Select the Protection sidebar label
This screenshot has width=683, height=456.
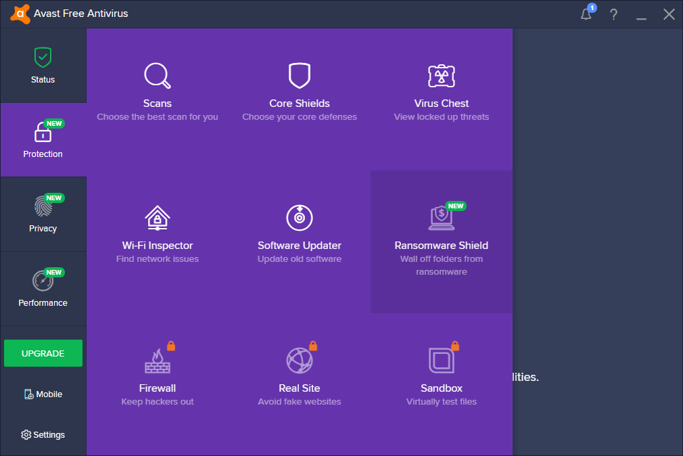(43, 154)
